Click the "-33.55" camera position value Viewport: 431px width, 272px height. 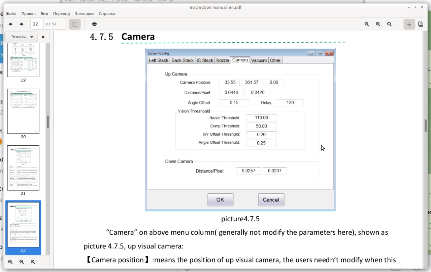point(229,83)
